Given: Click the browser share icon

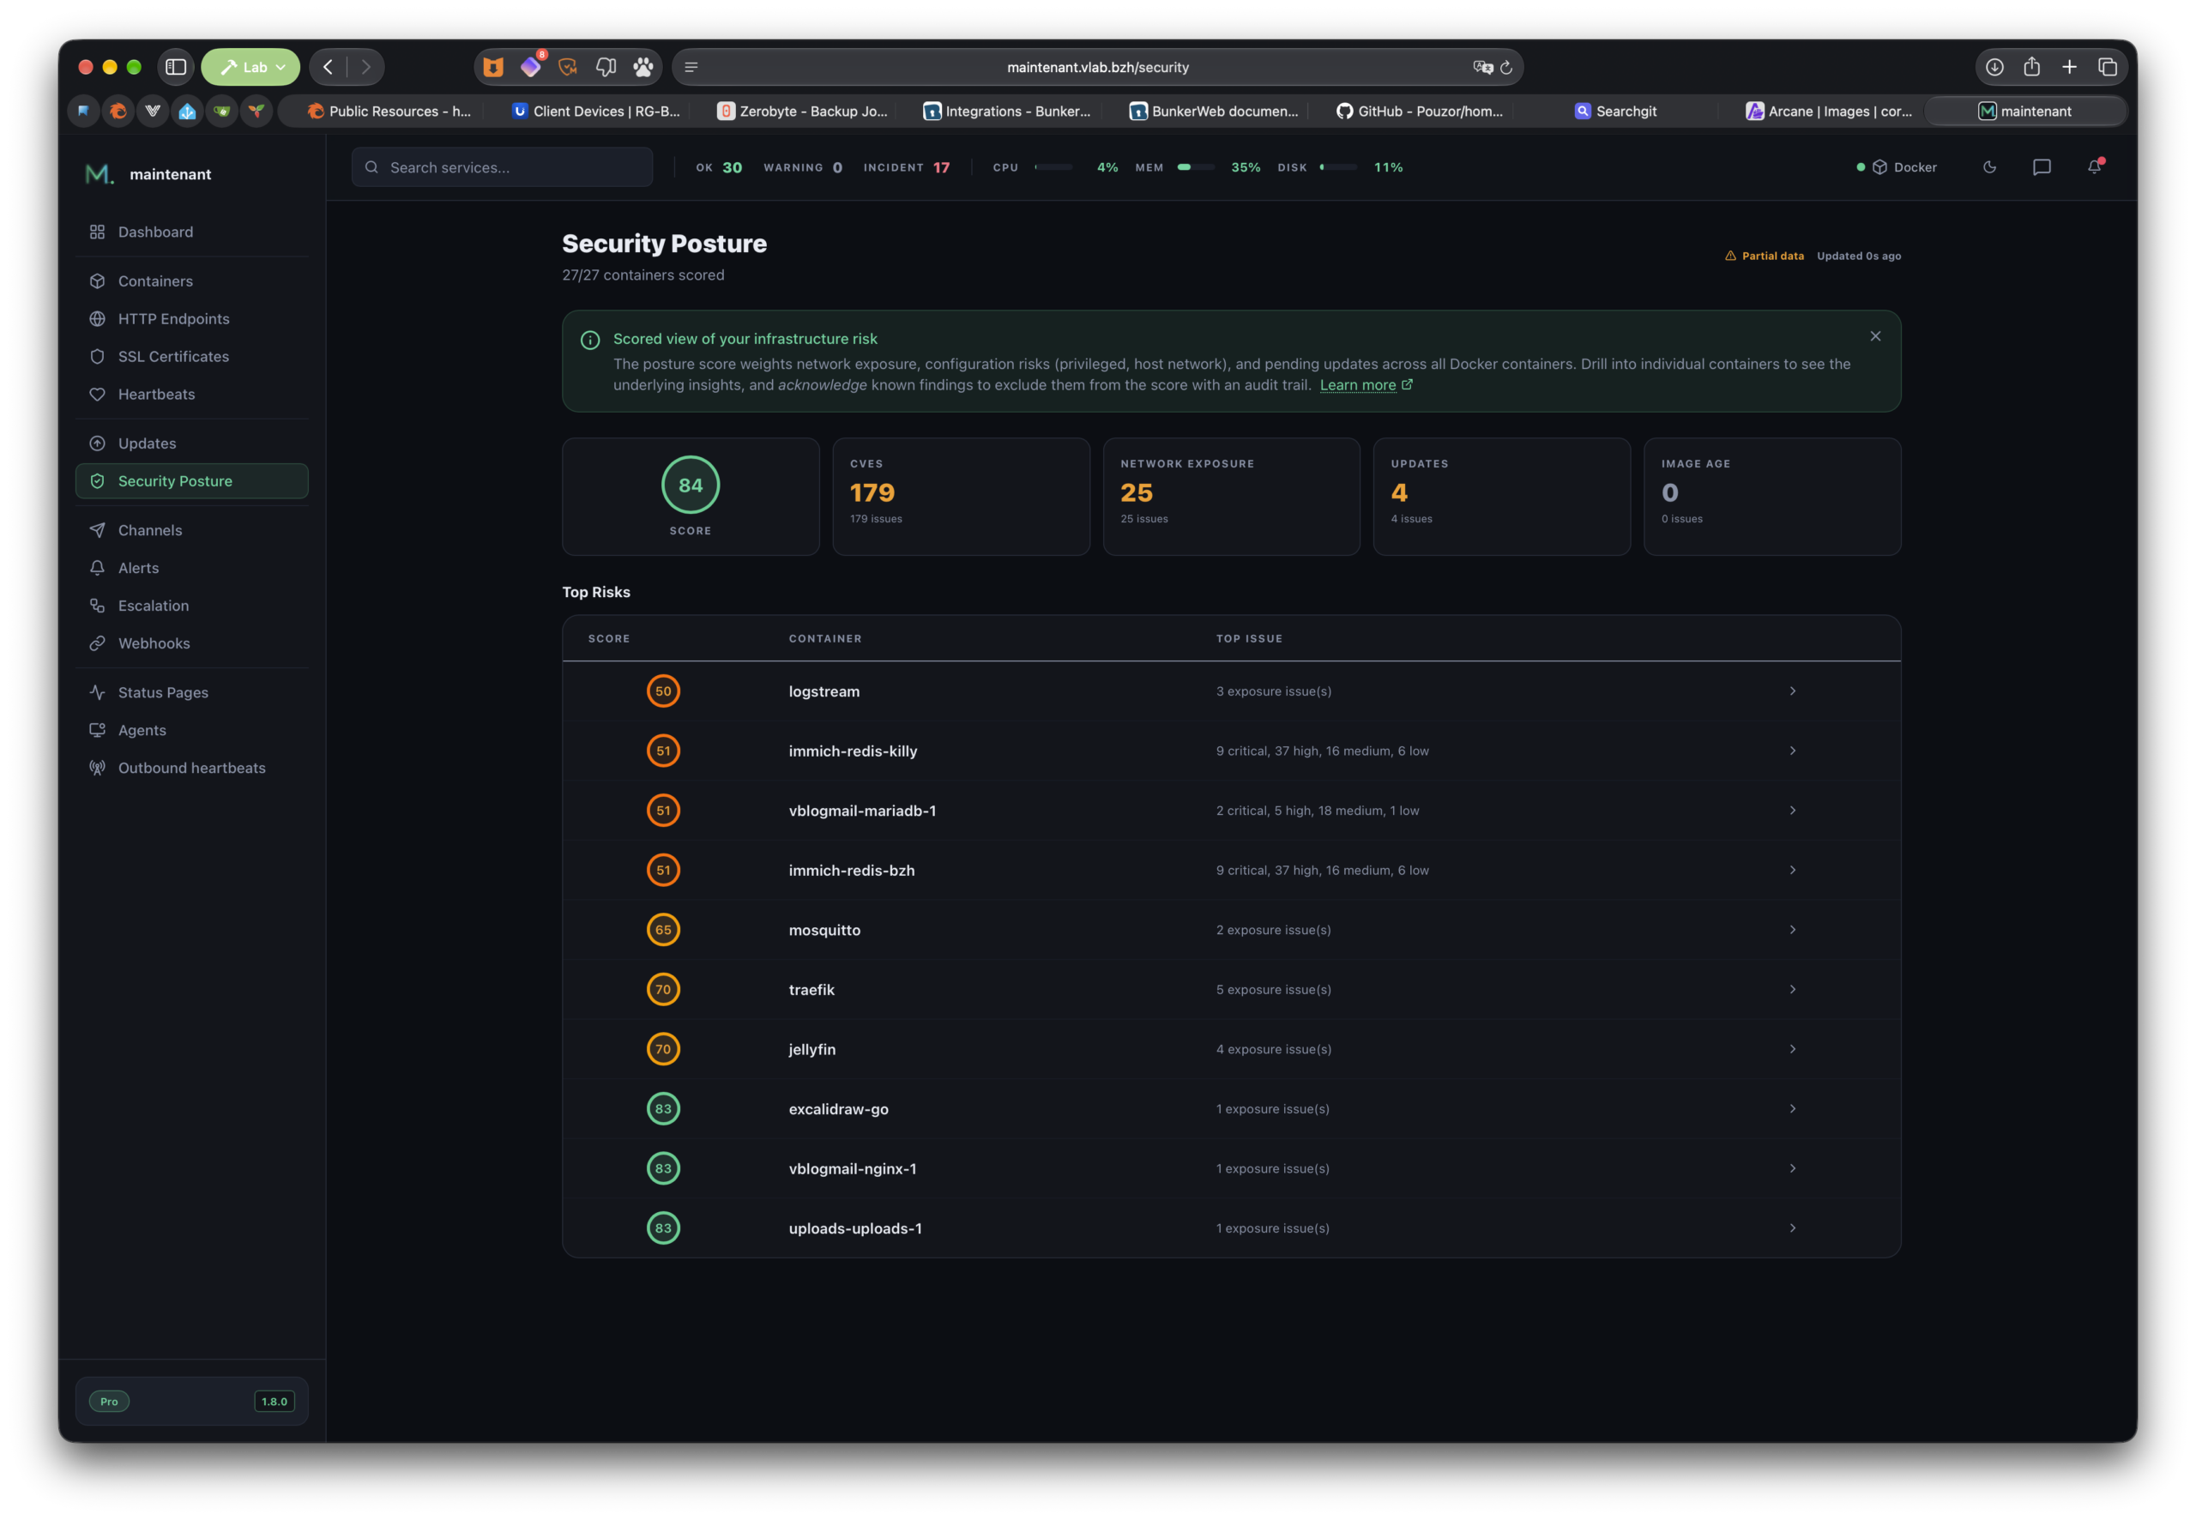Looking at the screenshot, I should [x=2031, y=67].
